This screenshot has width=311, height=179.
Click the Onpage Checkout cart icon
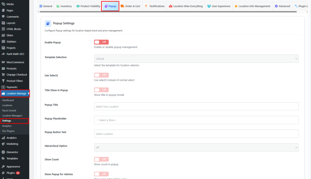(3, 75)
